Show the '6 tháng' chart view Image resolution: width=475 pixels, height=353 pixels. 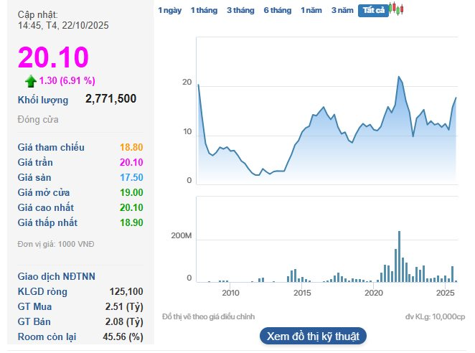(277, 10)
